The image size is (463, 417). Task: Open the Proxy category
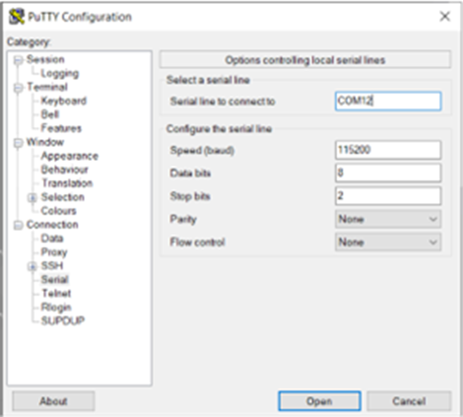click(x=54, y=252)
